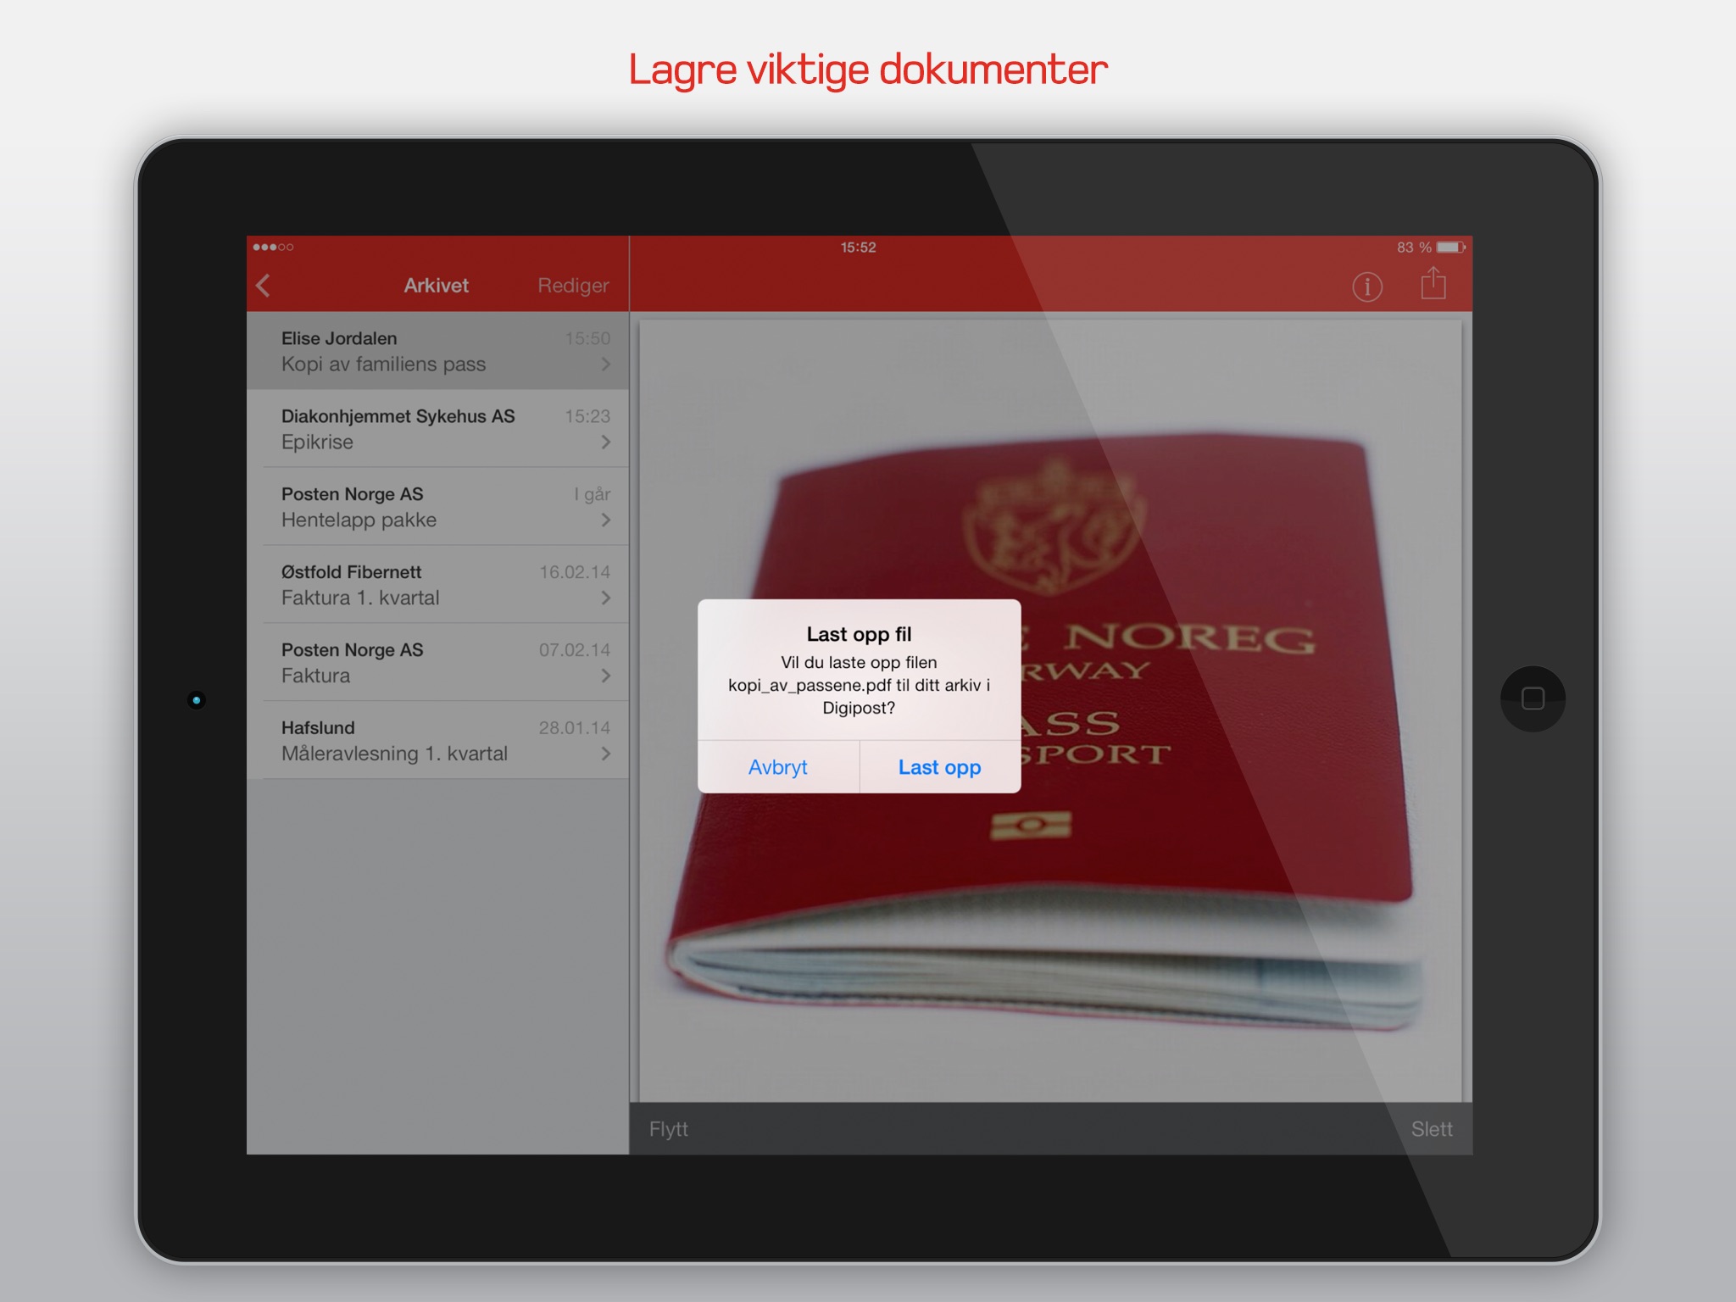The height and width of the screenshot is (1302, 1736).
Task: Select Hafslund entry
Action: pyautogui.click(x=437, y=740)
